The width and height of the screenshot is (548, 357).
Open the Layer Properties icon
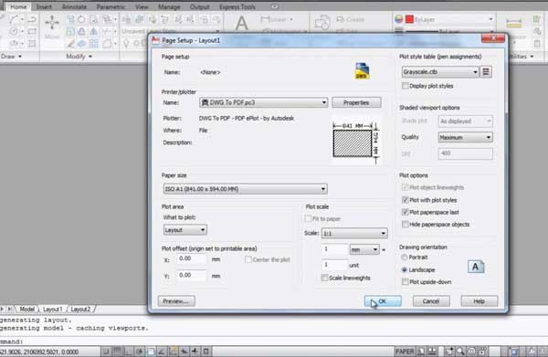pyautogui.click(x=127, y=19)
